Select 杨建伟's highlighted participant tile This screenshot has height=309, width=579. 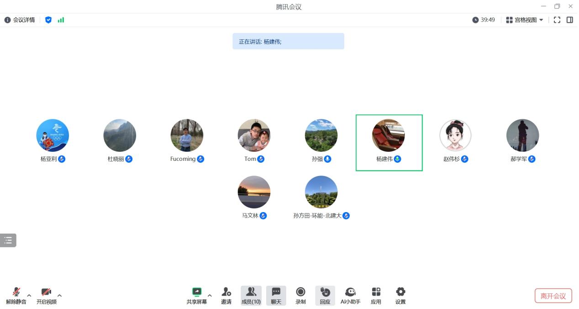pyautogui.click(x=389, y=143)
